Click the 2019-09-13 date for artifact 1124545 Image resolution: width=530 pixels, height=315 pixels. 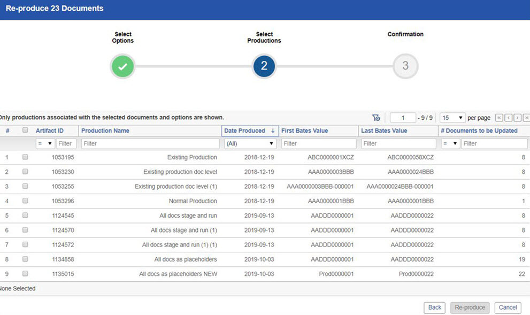(259, 216)
